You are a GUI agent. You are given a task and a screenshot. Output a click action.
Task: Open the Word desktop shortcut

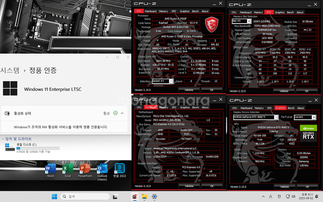pyautogui.click(x=51, y=170)
